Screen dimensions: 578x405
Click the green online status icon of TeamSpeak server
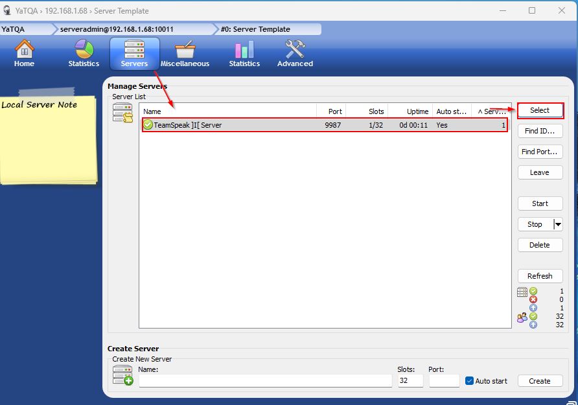click(148, 125)
